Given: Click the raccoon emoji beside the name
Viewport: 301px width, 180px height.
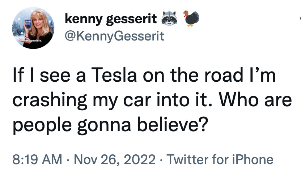Looking at the screenshot, I should [169, 18].
